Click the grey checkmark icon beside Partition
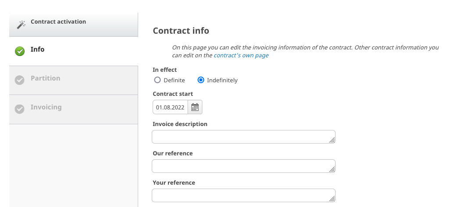 pos(20,80)
